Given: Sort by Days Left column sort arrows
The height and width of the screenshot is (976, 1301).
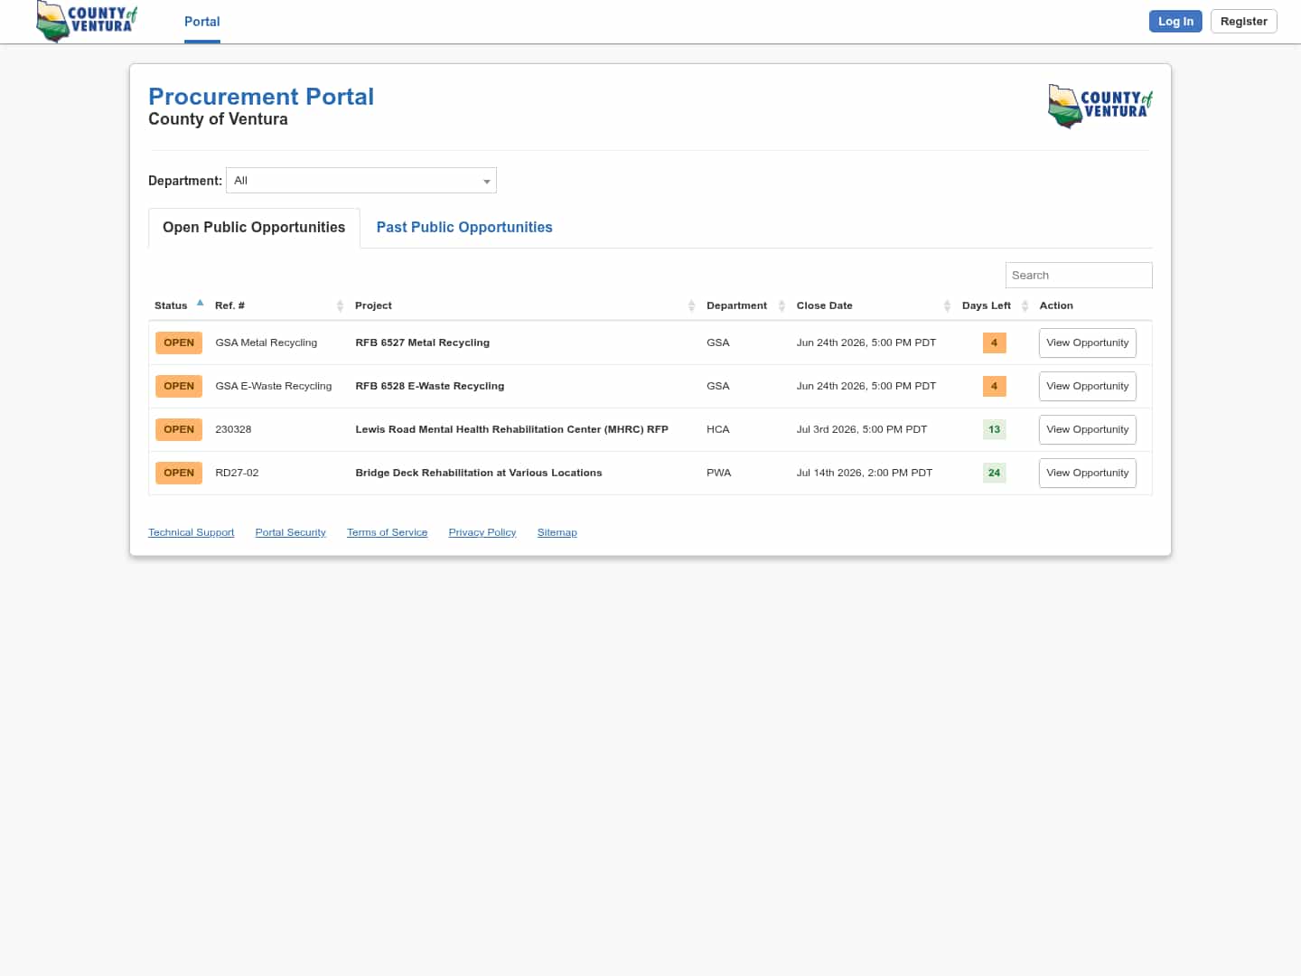Looking at the screenshot, I should tap(1025, 306).
